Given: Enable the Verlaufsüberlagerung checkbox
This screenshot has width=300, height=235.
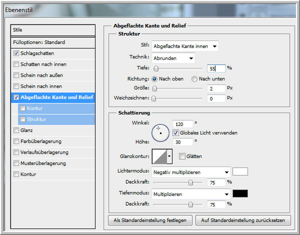Looking at the screenshot, I should [16, 152].
